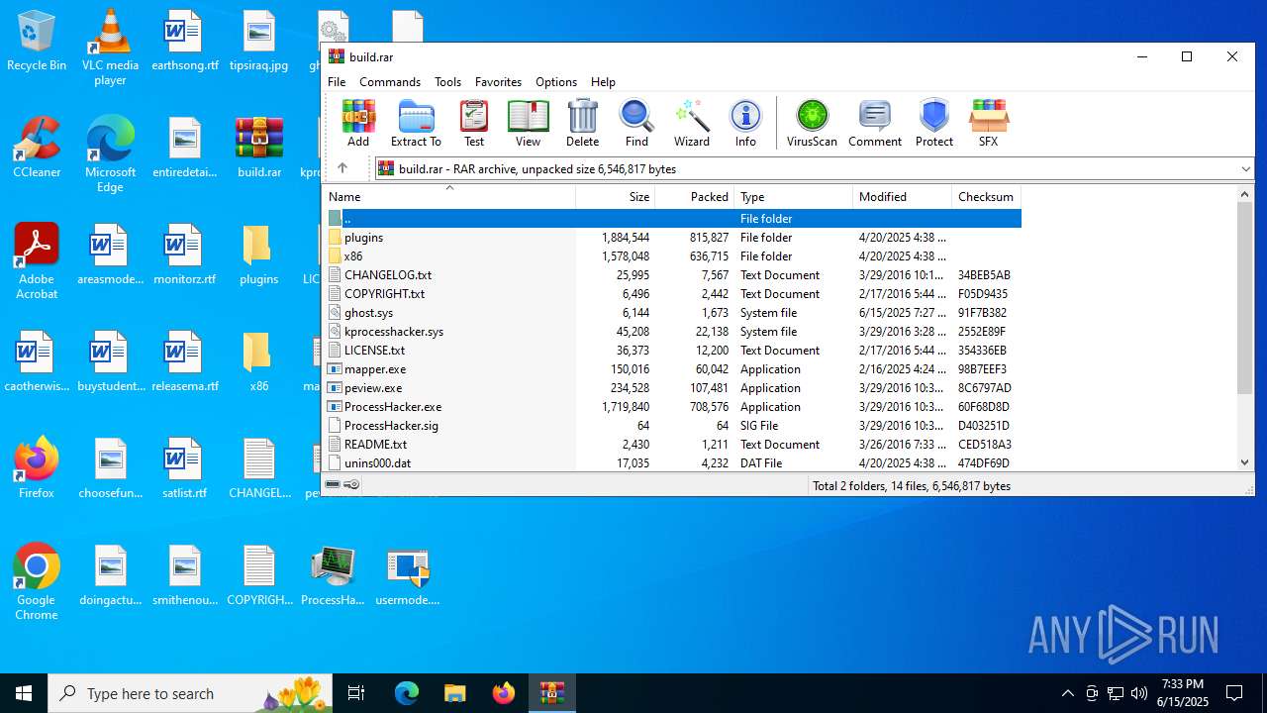Expand the archive path dropdown

coord(1245,169)
